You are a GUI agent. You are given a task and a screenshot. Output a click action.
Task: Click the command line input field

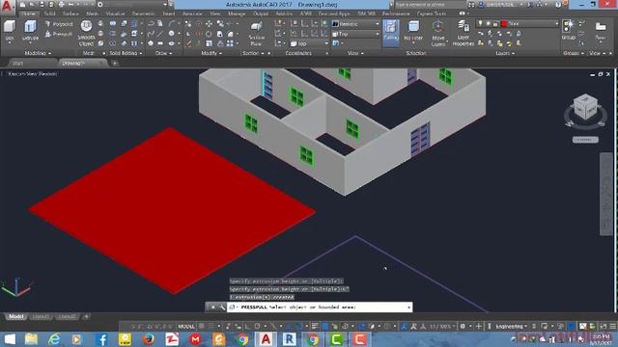[320, 307]
